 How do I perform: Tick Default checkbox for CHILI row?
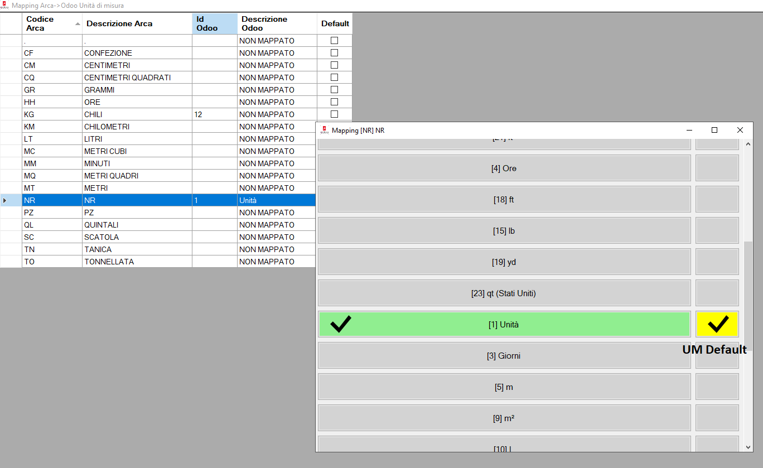(x=334, y=114)
